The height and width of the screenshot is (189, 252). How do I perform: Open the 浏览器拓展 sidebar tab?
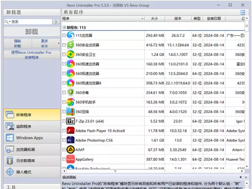32,149
